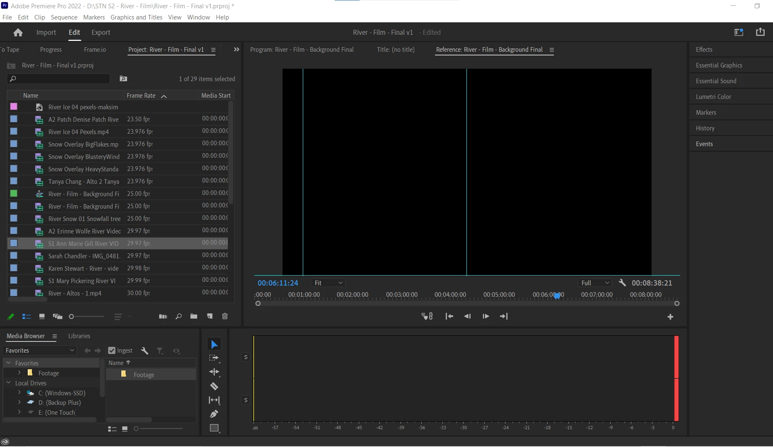Step forward one frame

(486, 316)
